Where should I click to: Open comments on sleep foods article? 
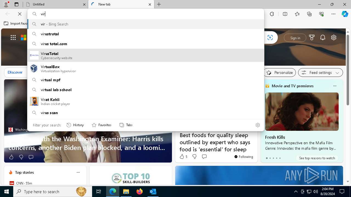click(204, 157)
